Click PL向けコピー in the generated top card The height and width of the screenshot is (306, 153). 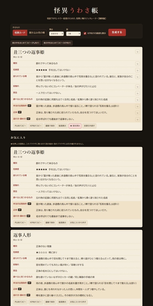tap(20, 126)
